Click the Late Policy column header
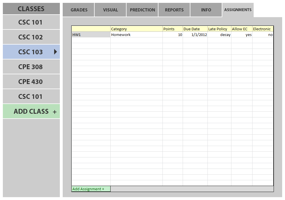This screenshot has width=285, height=200. [x=219, y=29]
